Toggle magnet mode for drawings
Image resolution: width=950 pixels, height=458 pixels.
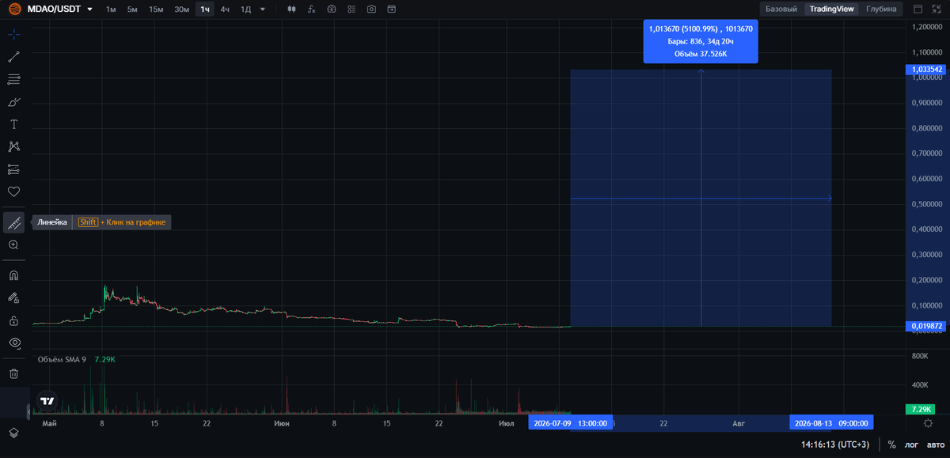13,276
